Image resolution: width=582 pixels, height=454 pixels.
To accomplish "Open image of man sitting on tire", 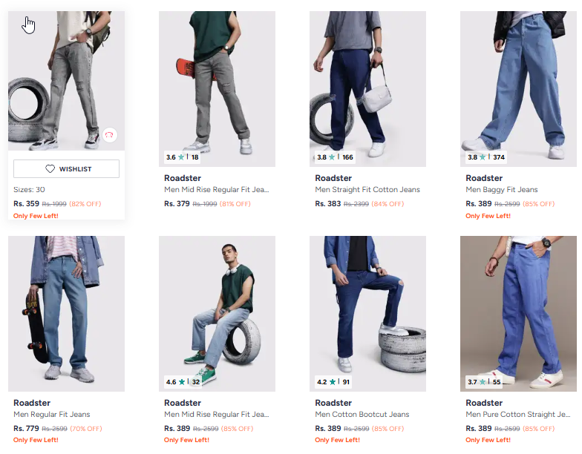I will [217, 313].
